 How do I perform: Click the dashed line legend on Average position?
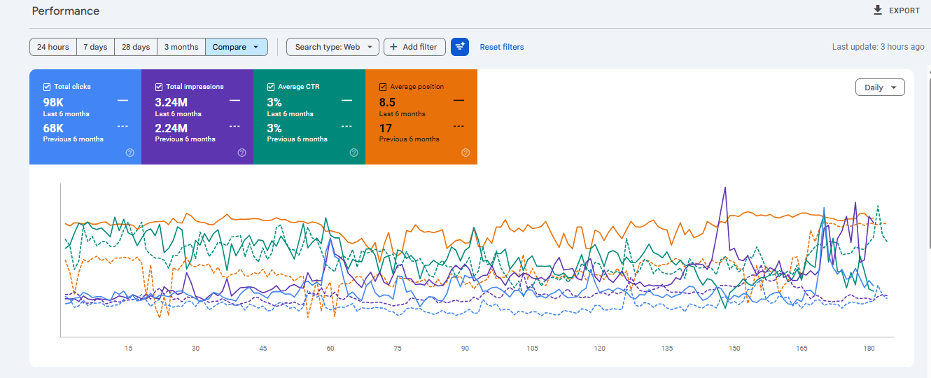coord(458,126)
